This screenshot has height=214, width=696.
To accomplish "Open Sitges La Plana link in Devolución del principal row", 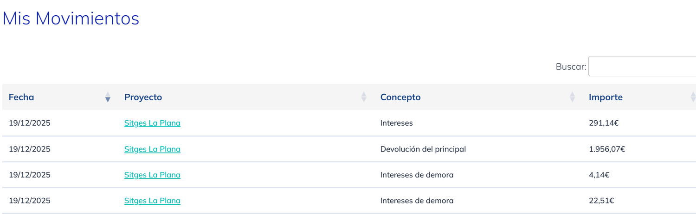I will coord(152,149).
